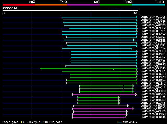Select the UniRef100_Q6Z3T6 label
Viewport: 167px width, 124px height.
click(153, 65)
